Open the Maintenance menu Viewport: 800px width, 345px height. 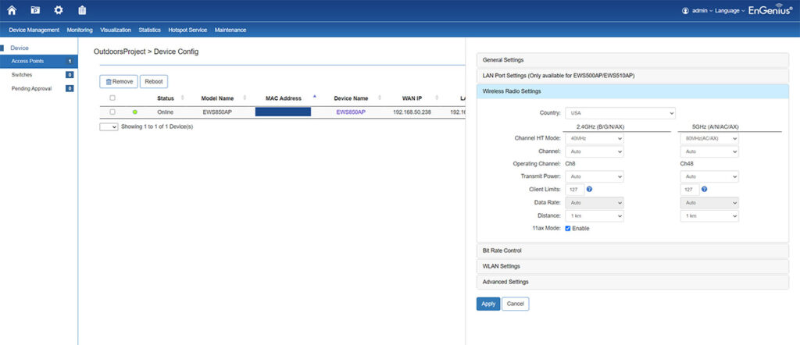coord(230,30)
